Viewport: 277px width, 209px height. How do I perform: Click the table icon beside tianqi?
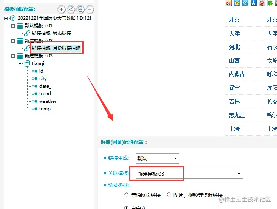coord(27,63)
